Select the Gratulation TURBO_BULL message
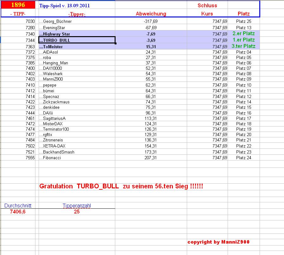This screenshot has height=255, width=284. pyautogui.click(x=121, y=186)
